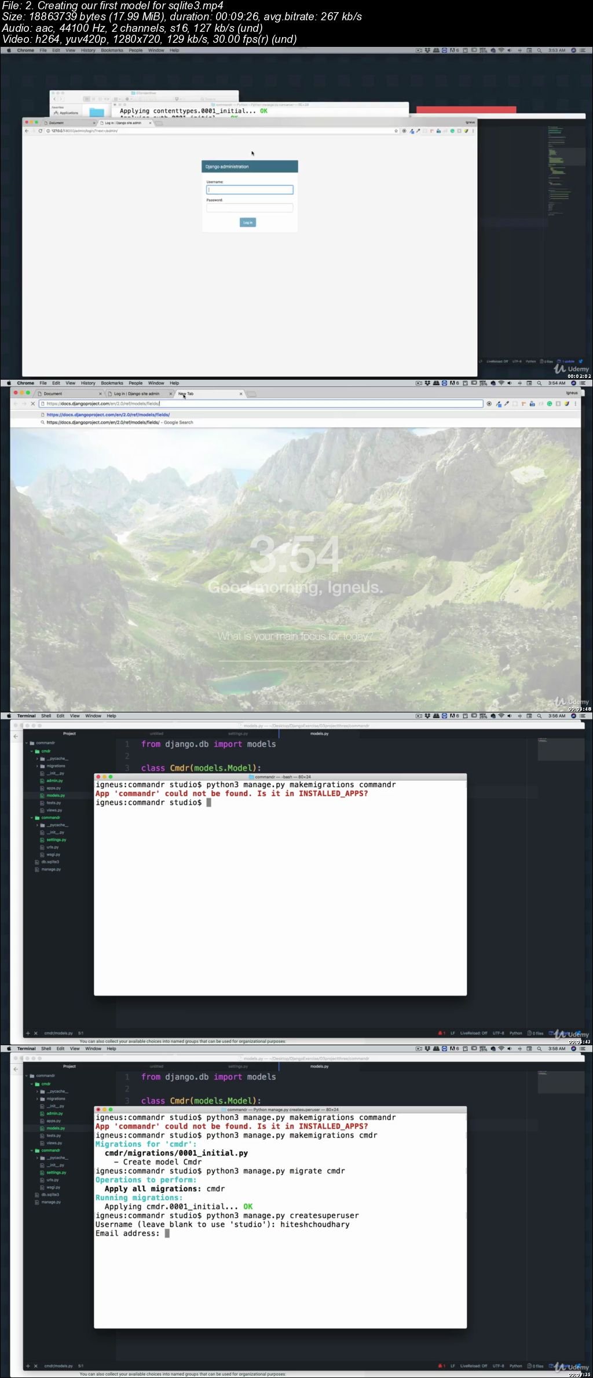Toggle LiveReload: Off in 3:56 status bar
The width and height of the screenshot is (593, 1378).
[x=474, y=1033]
